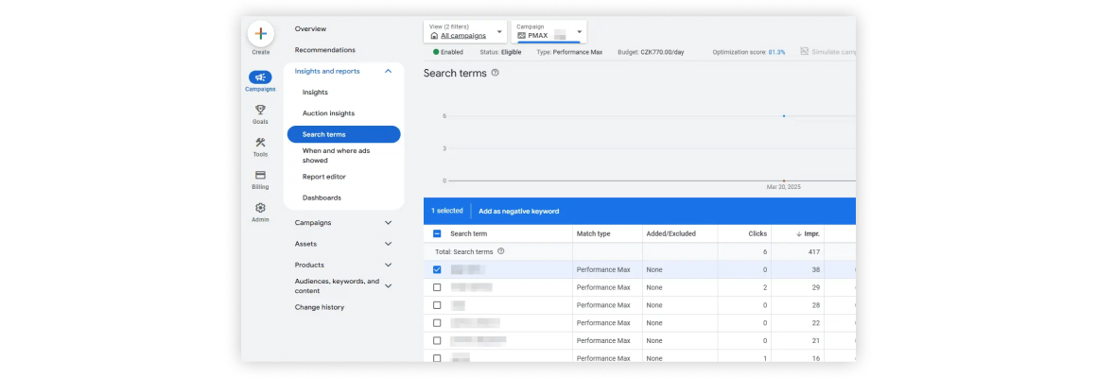Sort by Match type column header
Viewport: 1097px width, 378px height.
pyautogui.click(x=593, y=234)
